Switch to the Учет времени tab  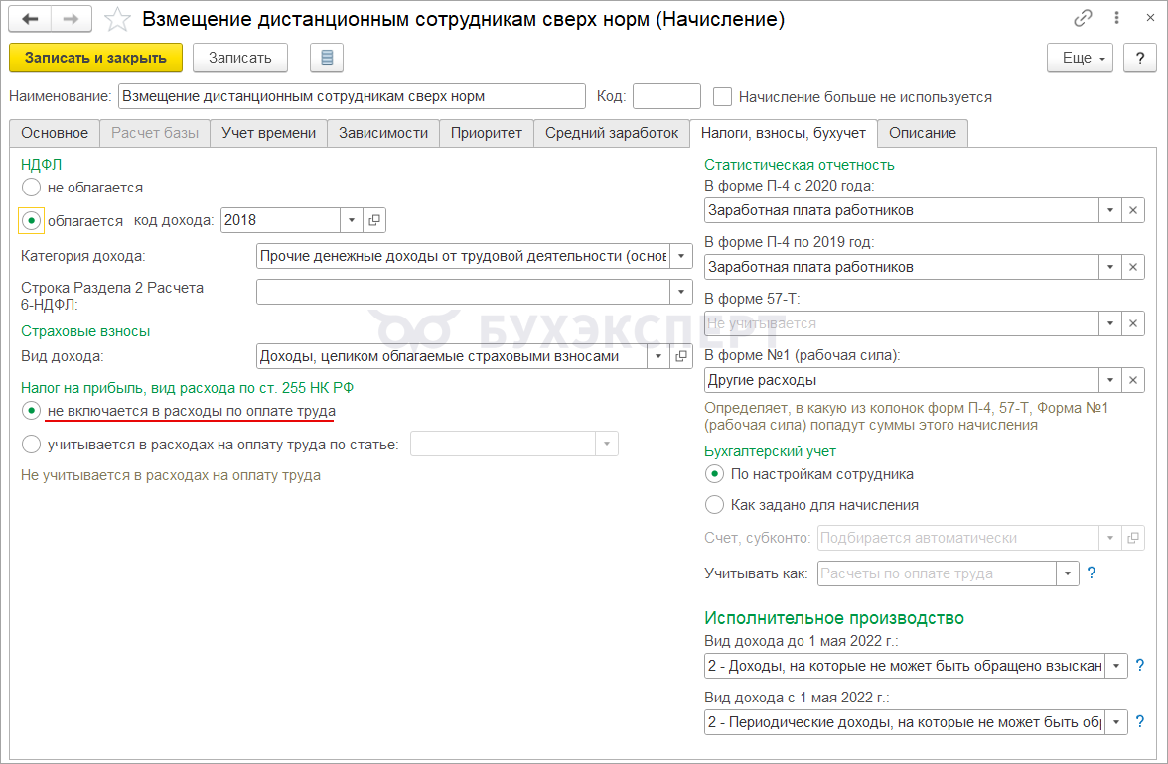(x=269, y=133)
